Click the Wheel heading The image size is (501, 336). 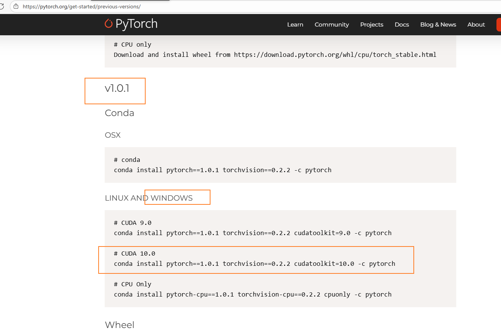(119, 325)
